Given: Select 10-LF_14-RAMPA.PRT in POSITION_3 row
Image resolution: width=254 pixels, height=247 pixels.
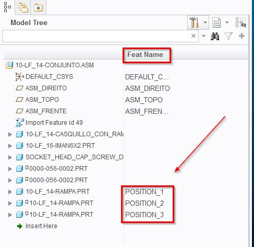Looking at the screenshot, I should click(62, 215).
